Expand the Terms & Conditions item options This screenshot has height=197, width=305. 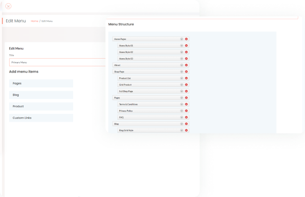click(x=181, y=104)
